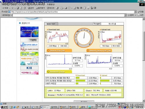Click Show Desktop quick launch icon
This screenshot has width=145, height=109.
pos(11,107)
